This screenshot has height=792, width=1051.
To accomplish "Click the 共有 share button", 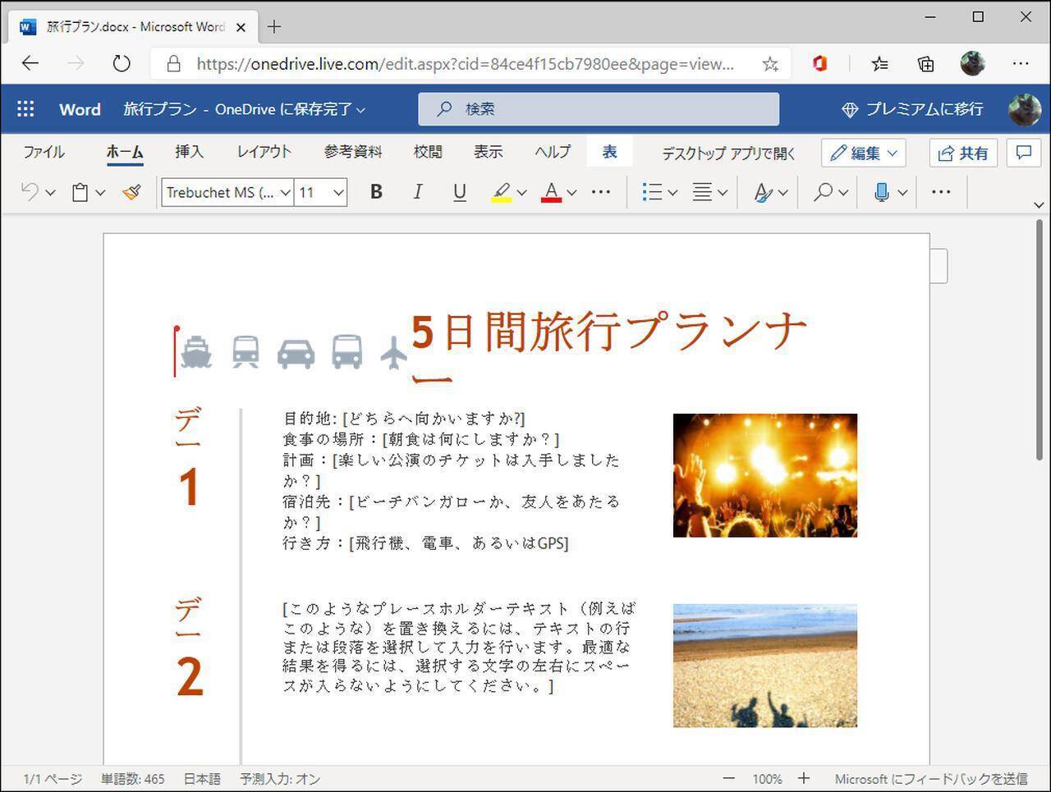I will (x=963, y=153).
